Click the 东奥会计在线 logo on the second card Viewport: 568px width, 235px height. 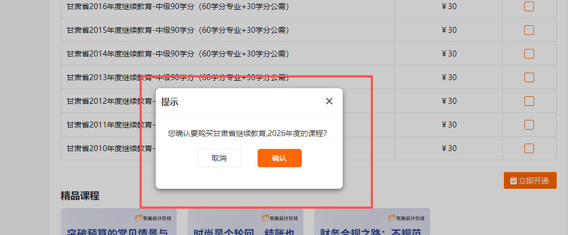(x=280, y=218)
